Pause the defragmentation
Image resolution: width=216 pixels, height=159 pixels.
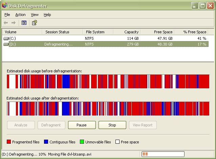click(82, 125)
